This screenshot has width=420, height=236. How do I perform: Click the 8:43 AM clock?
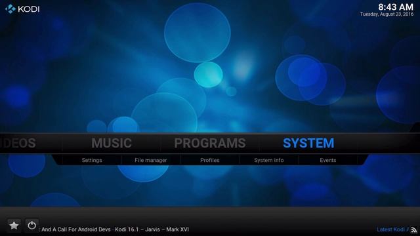tap(396, 7)
